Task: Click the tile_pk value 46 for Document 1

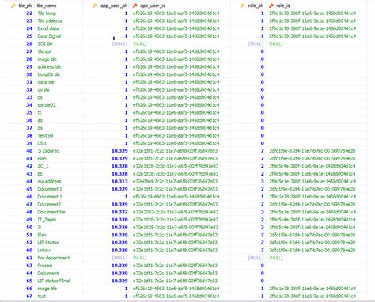Action: pyautogui.click(x=29, y=197)
